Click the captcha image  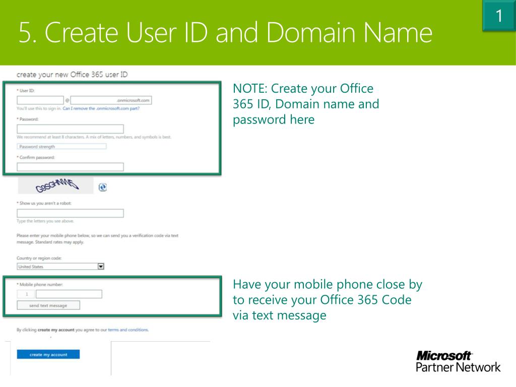point(55,185)
